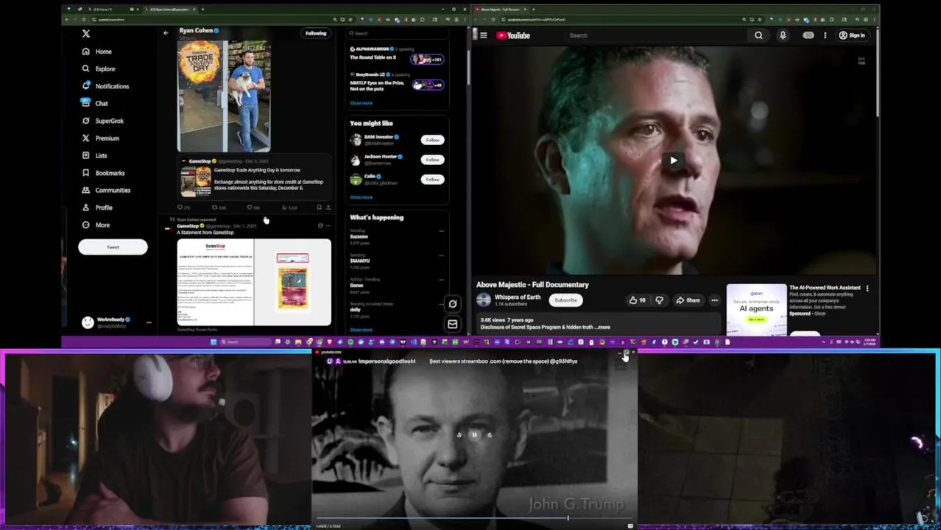Expand the video description with ...more
The width and height of the screenshot is (941, 530).
(603, 327)
